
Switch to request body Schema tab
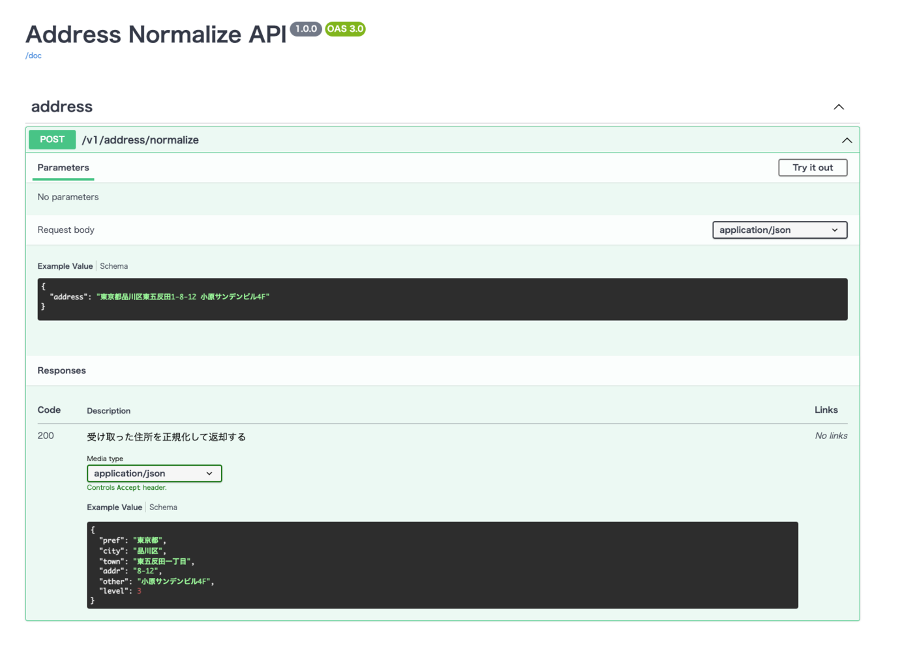[114, 266]
